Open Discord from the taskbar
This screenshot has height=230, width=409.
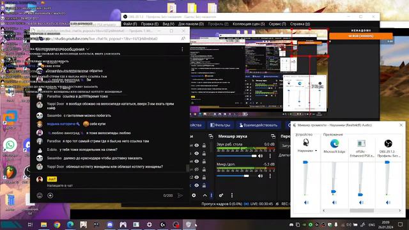[x=110, y=224]
